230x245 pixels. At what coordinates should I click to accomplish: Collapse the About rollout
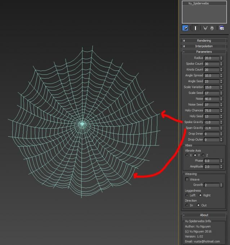[204, 215]
